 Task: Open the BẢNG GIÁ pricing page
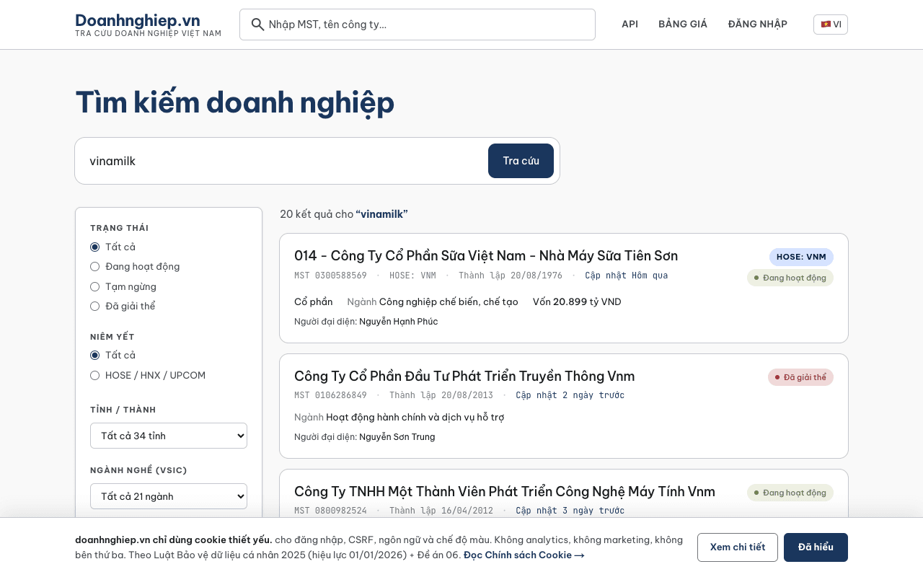pos(683,25)
